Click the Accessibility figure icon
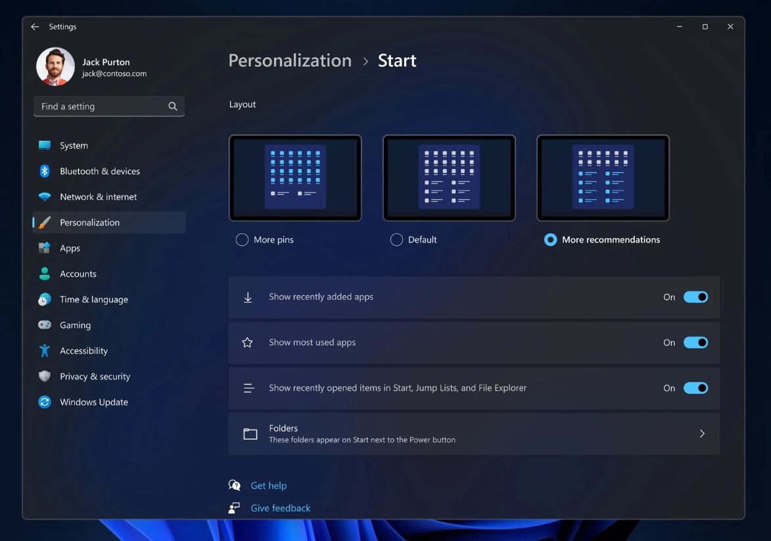The width and height of the screenshot is (771, 541). 45,351
